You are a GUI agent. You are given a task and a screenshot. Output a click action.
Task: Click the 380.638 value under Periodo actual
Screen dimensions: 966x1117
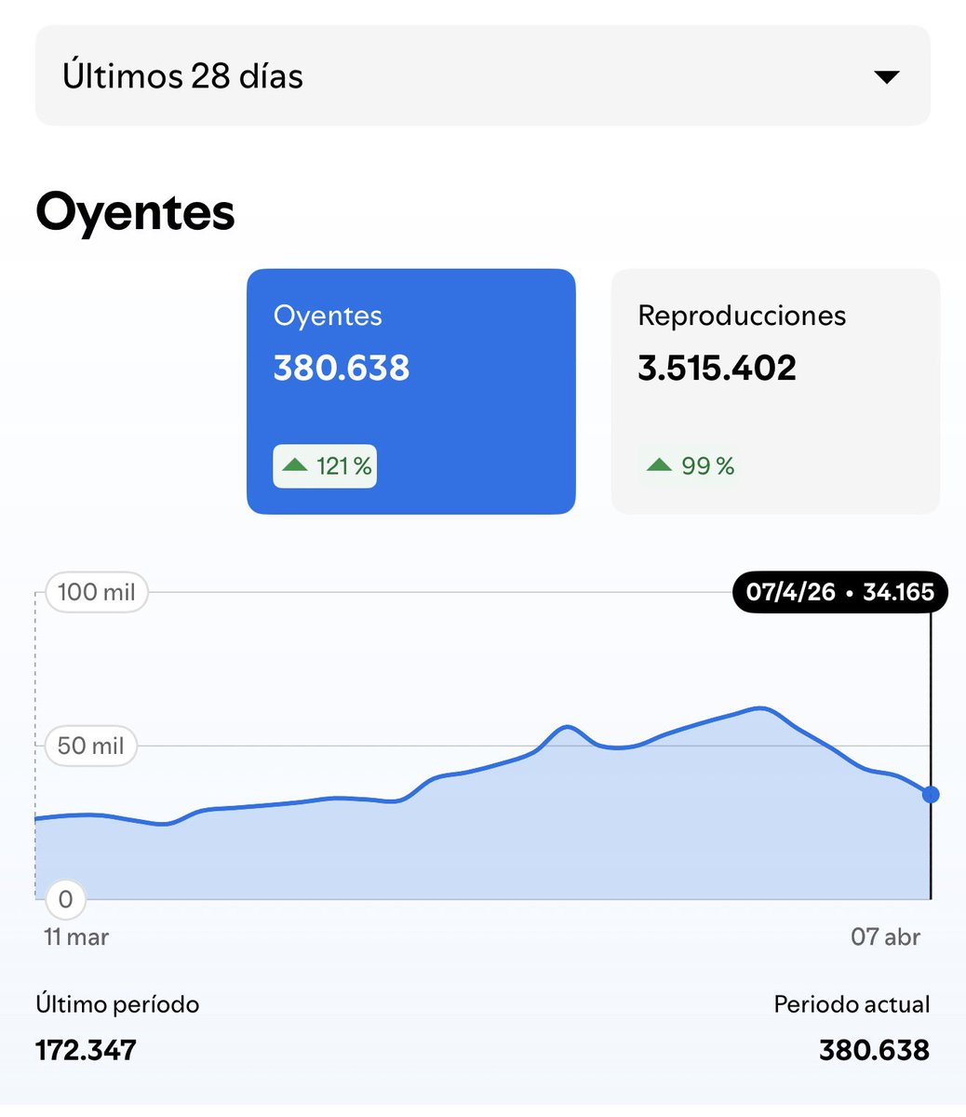pos(874,1050)
